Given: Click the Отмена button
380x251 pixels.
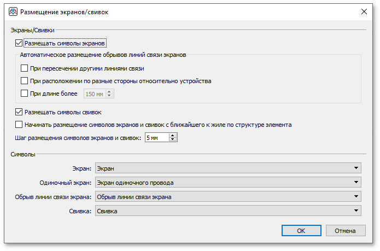Looking at the screenshot, I should tap(346, 231).
